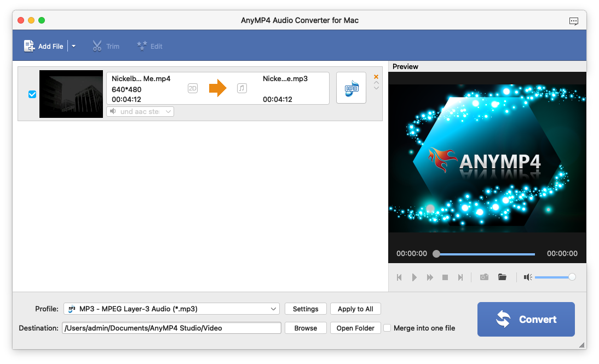Open the und aac stereo audio track dropdown

coord(140,112)
